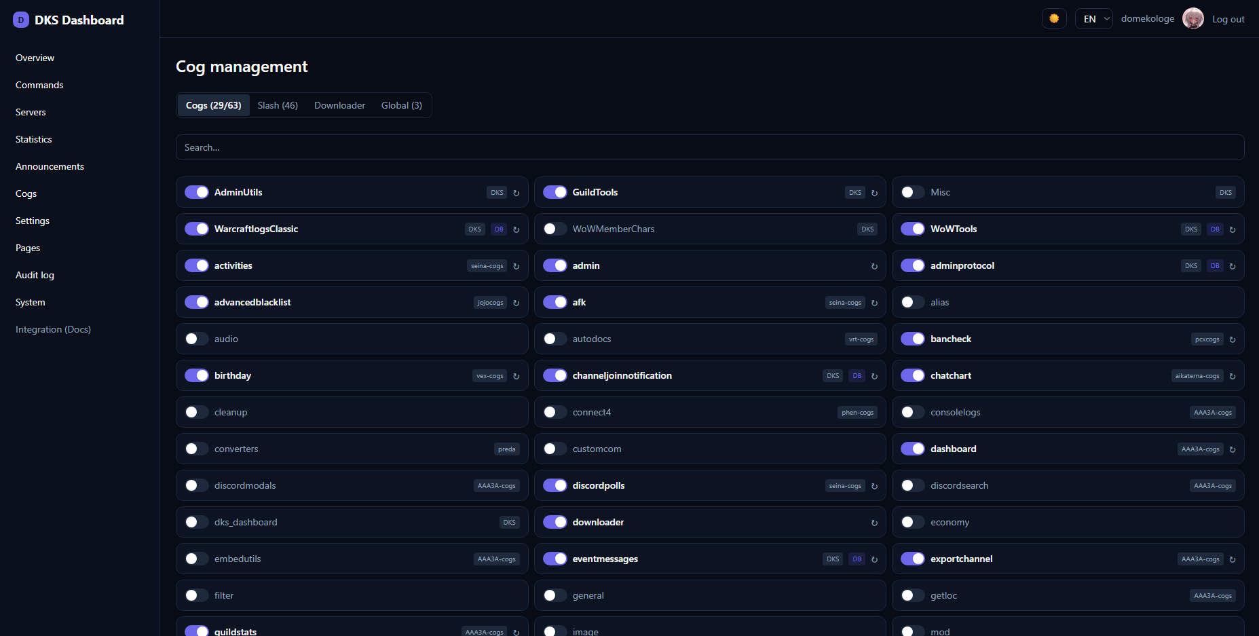The width and height of the screenshot is (1259, 636).
Task: Enable the customcom cog toggle
Action: tap(555, 449)
